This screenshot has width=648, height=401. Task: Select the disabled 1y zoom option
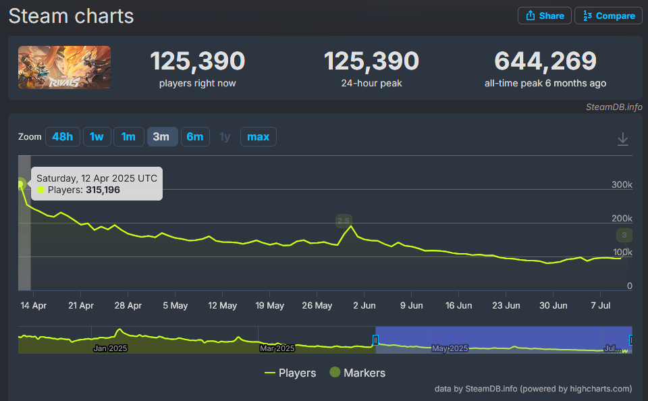click(225, 137)
